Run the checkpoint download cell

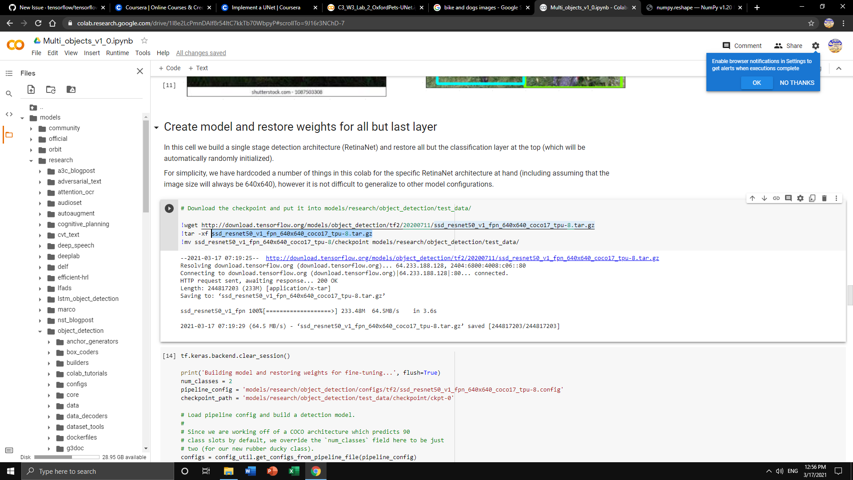pyautogui.click(x=169, y=208)
